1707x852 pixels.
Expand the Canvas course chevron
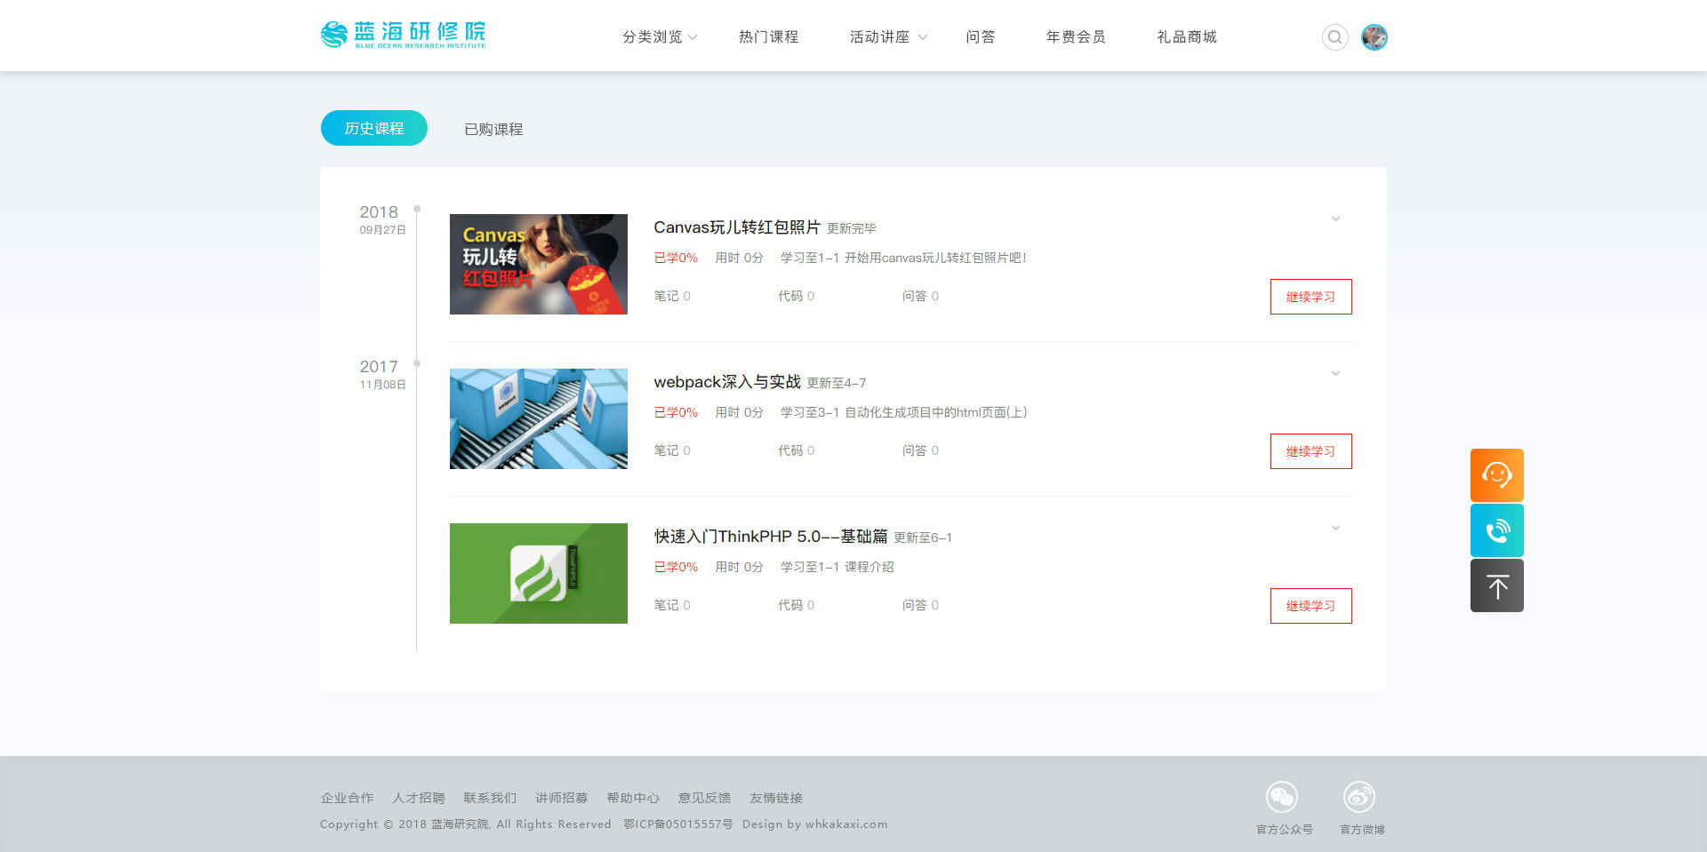pos(1334,219)
